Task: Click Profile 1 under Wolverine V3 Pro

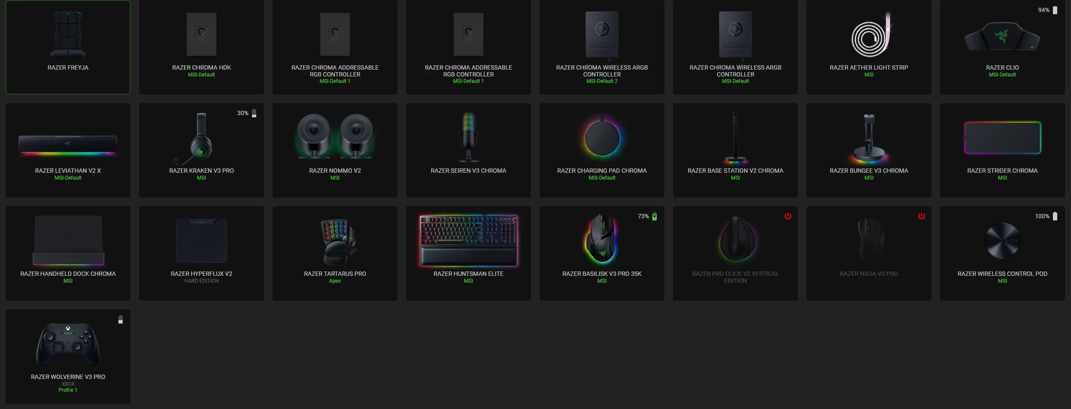Action: pos(68,390)
